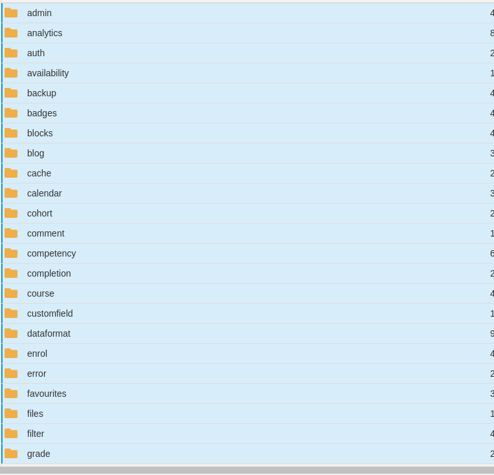
Task: Click the horizontal scrollbar at bottom
Action: [246, 470]
